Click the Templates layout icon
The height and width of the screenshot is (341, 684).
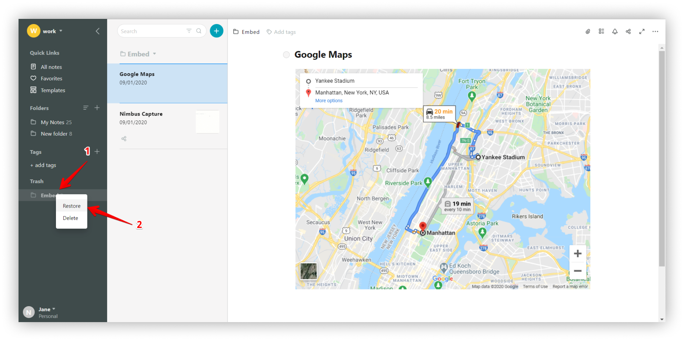(33, 90)
